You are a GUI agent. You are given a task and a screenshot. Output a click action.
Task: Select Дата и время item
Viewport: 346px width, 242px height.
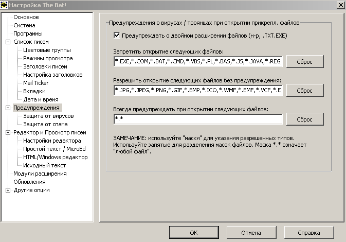(x=41, y=99)
